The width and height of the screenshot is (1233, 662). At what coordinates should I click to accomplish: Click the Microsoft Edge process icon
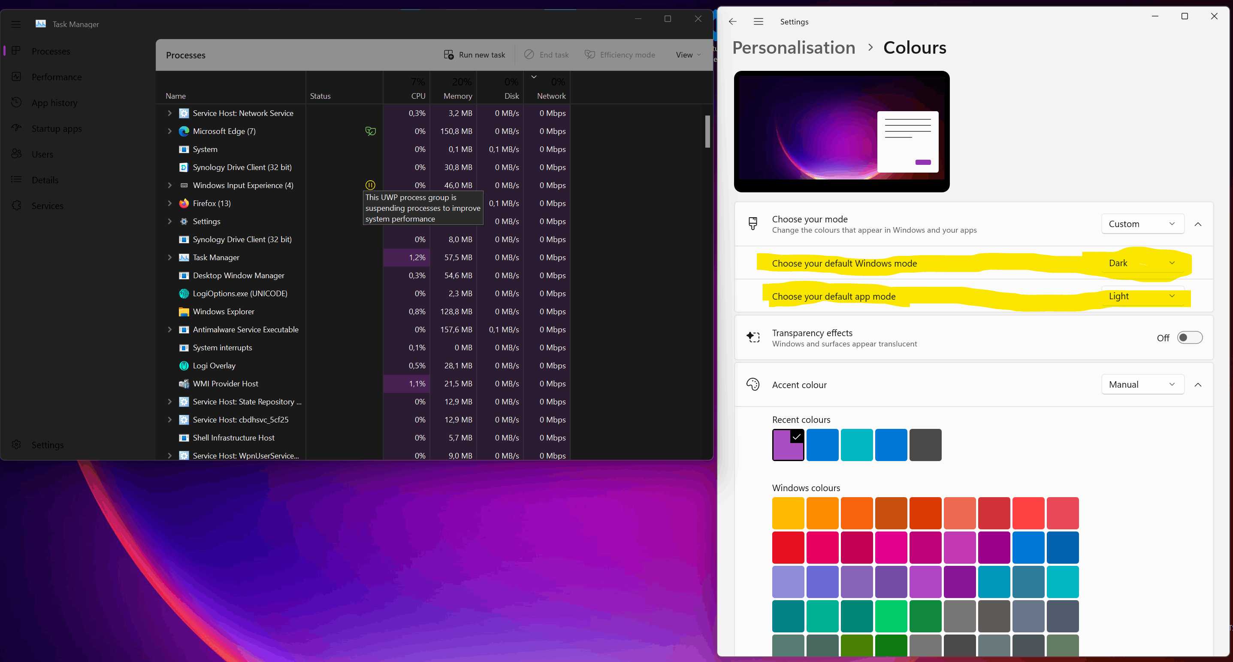tap(184, 131)
